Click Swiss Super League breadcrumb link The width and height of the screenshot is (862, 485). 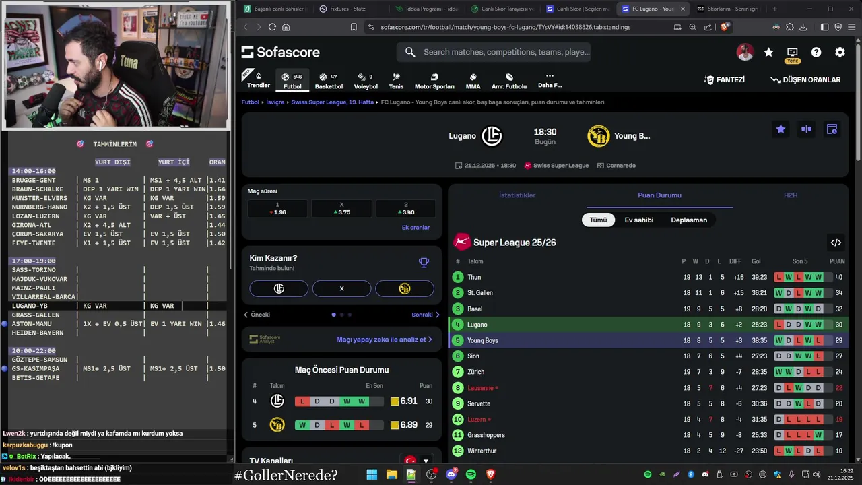coord(332,102)
